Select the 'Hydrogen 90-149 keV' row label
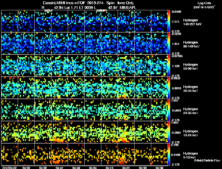Image resolution: width=222 pixels, height=169 pixels. coord(191,44)
